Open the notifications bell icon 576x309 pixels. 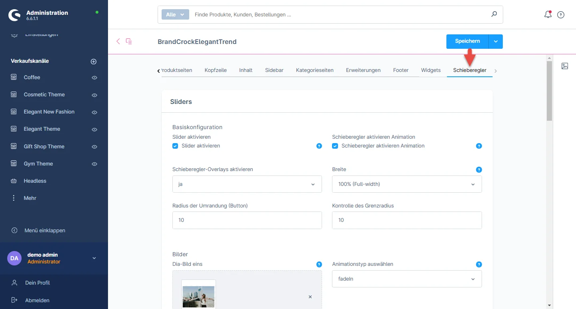point(548,15)
